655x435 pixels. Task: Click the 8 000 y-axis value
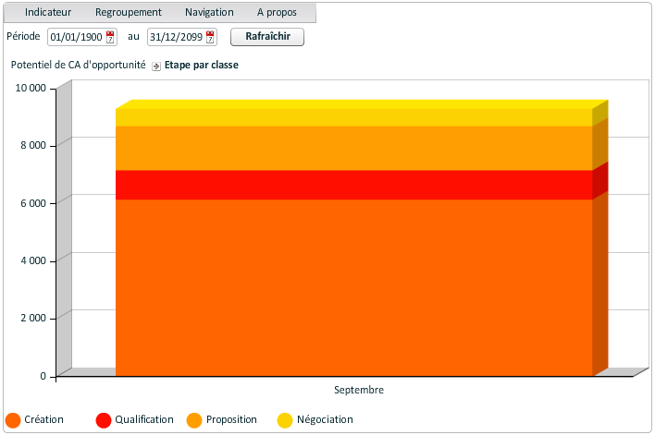point(33,146)
